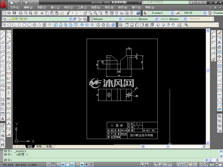
Task: Open the 绘图(D) menu
Action: [x=96, y=7]
